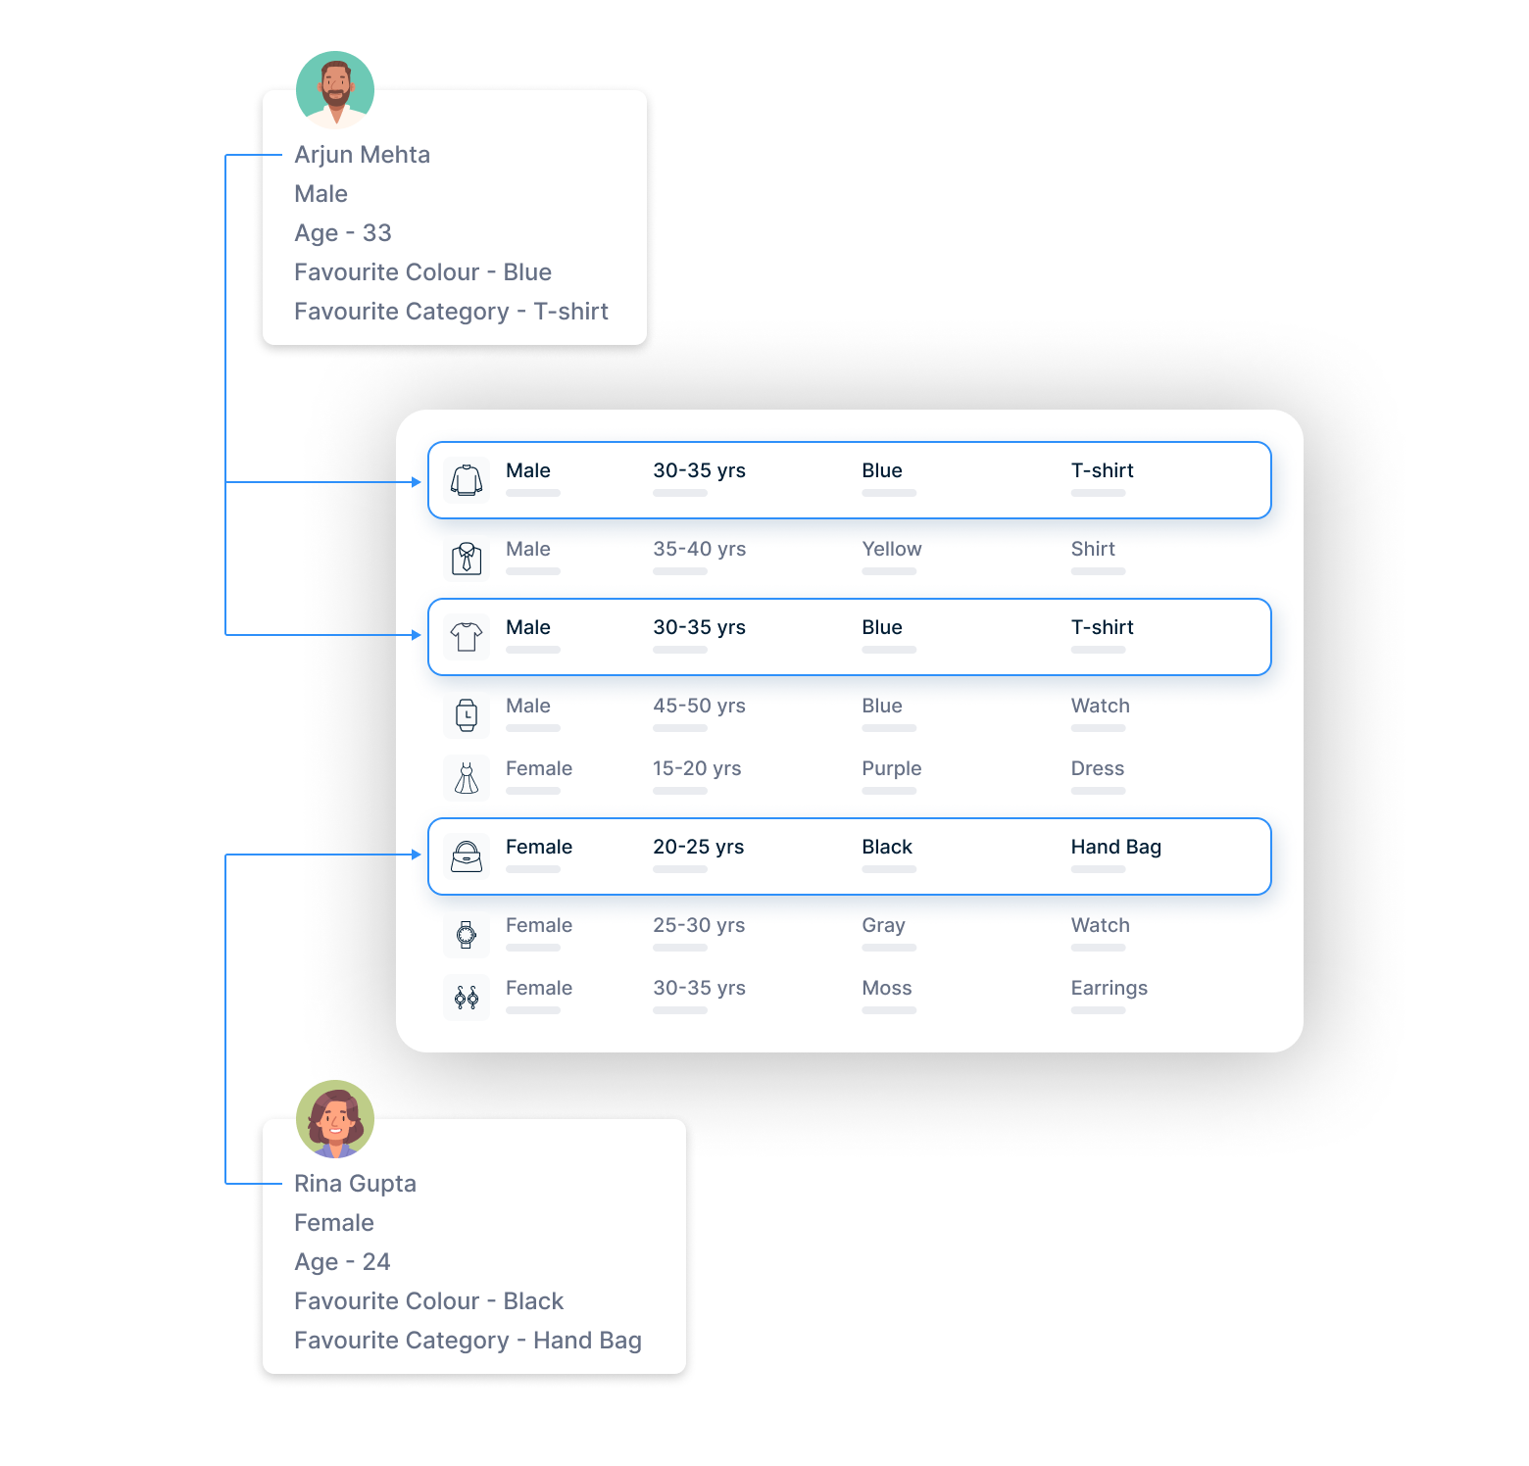Viewport: 1529px width, 1466px height.
Task: Select the Yellow colour in Shirt row
Action: point(891,549)
